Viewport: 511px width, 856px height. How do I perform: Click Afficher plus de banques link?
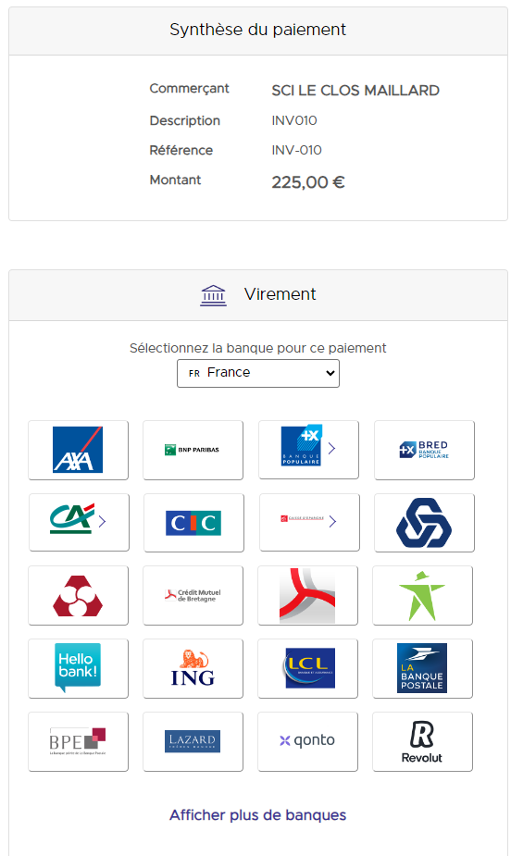pyautogui.click(x=257, y=815)
